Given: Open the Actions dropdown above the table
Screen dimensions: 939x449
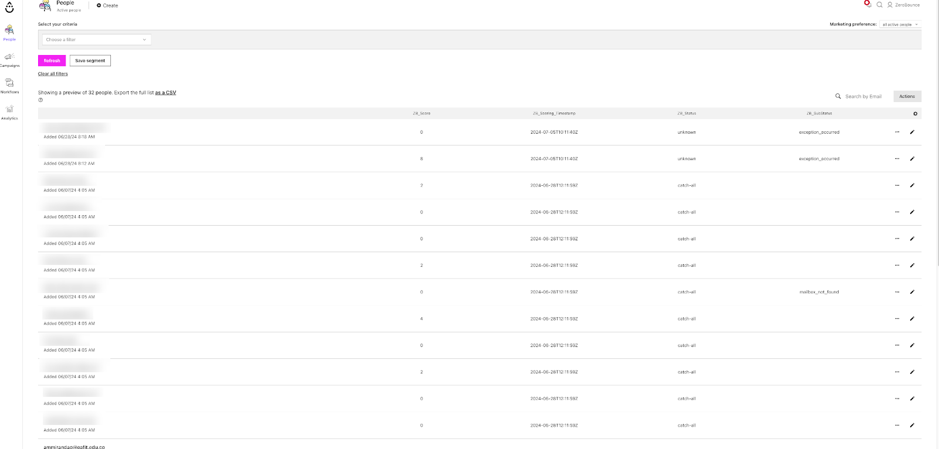Looking at the screenshot, I should coord(907,96).
